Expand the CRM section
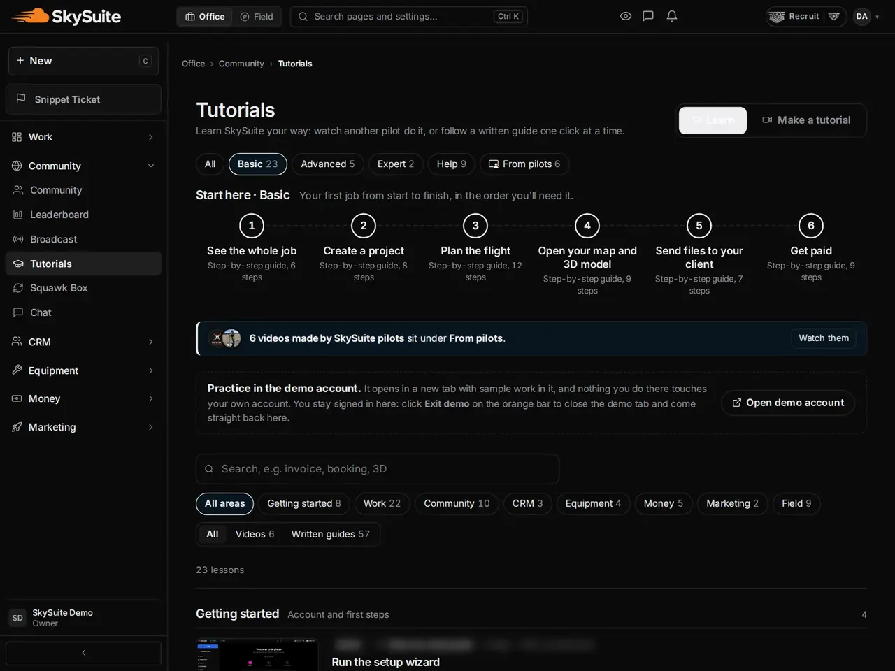The height and width of the screenshot is (671, 895). tap(83, 342)
